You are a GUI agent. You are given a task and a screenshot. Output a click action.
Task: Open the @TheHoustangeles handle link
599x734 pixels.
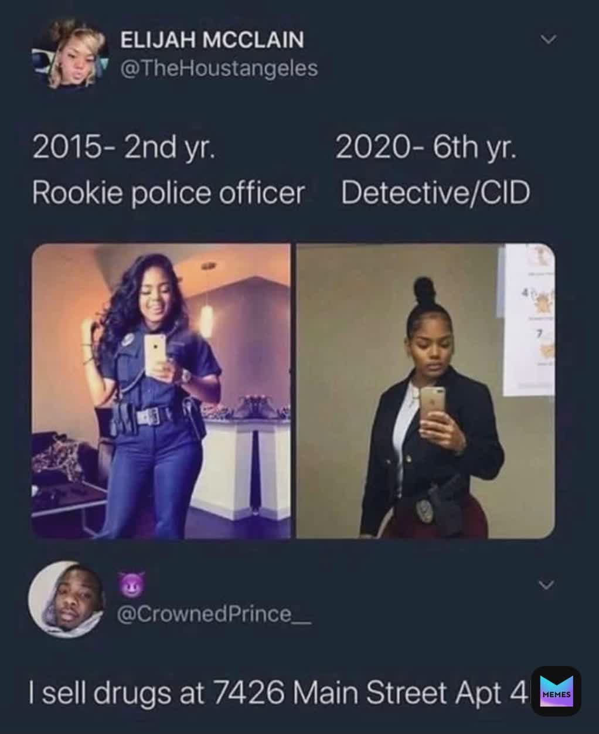coord(219,69)
